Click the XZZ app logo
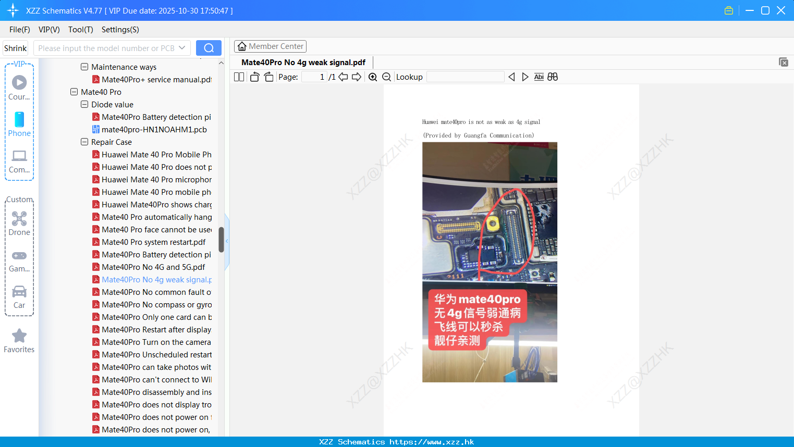This screenshot has height=447, width=794. 13,10
